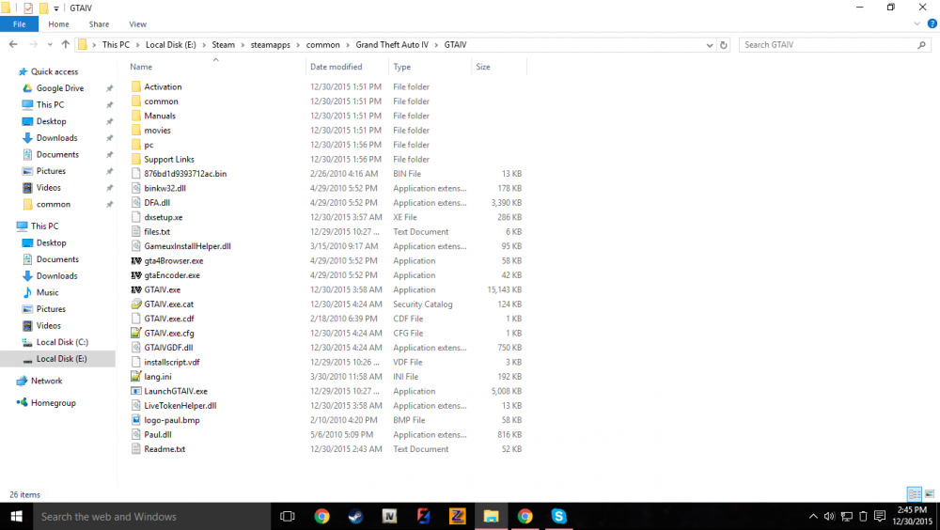Open Task View on the taskbar
The width and height of the screenshot is (940, 530).
[287, 516]
